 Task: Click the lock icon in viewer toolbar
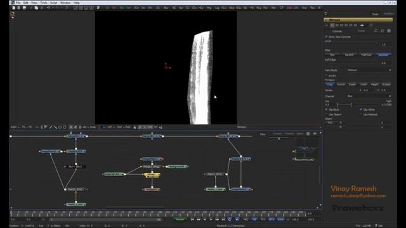tap(134, 127)
